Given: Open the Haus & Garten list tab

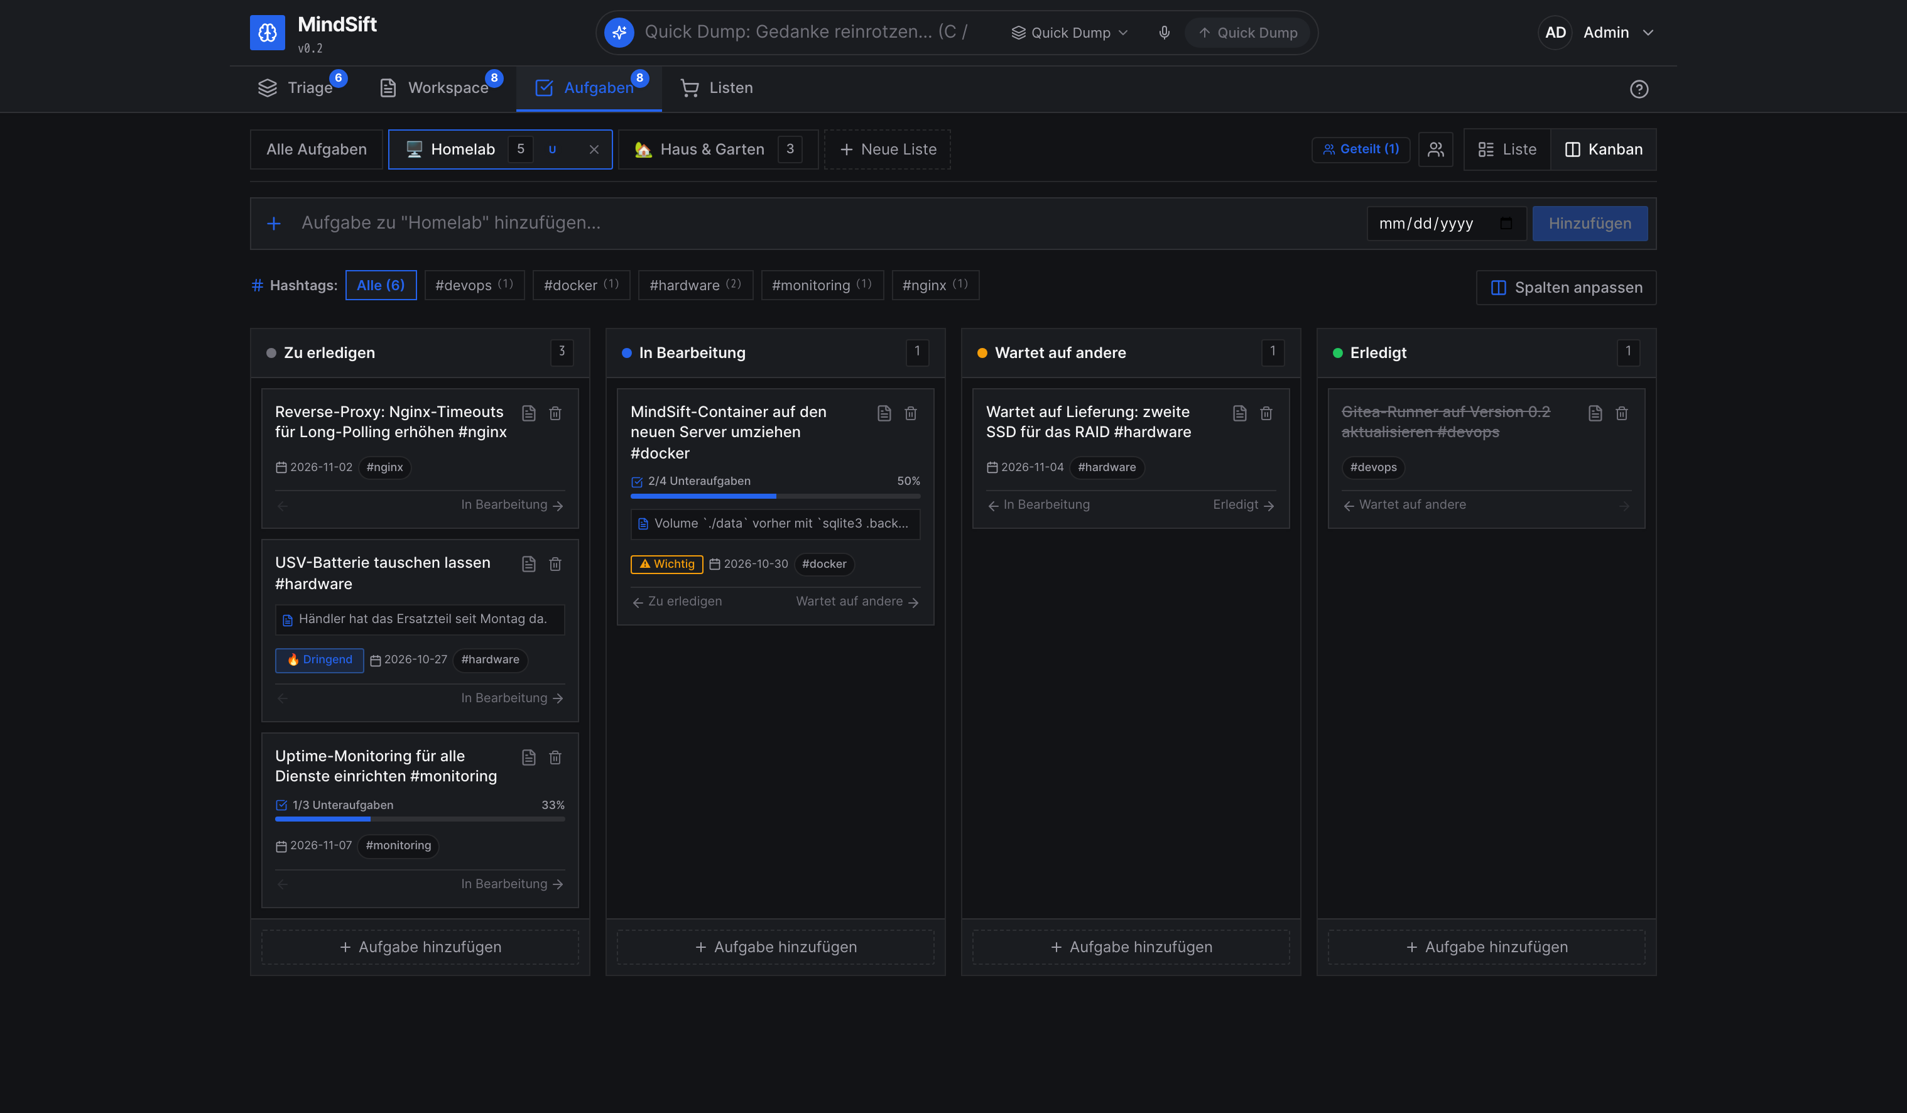Looking at the screenshot, I should (x=717, y=150).
